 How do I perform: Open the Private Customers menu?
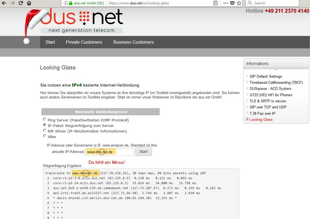(84, 42)
